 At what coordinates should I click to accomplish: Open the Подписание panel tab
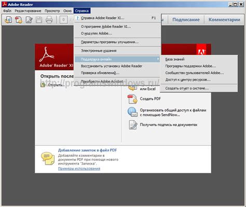pos(186,20)
